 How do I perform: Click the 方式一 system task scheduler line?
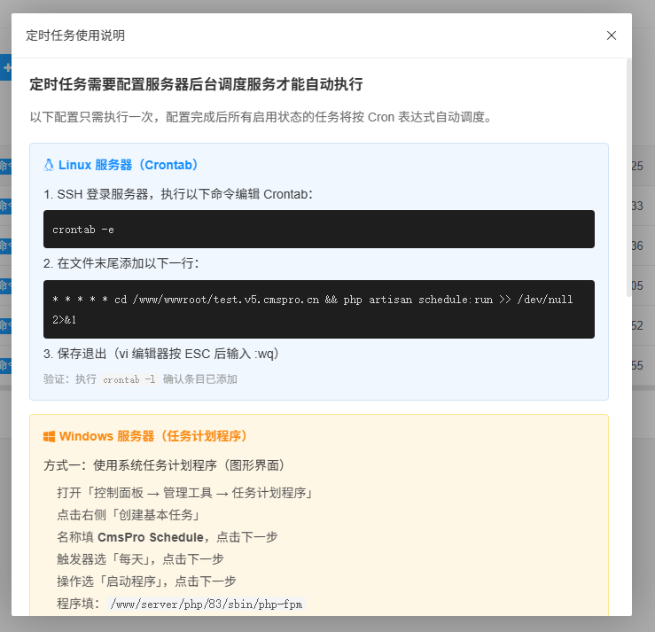[164, 465]
